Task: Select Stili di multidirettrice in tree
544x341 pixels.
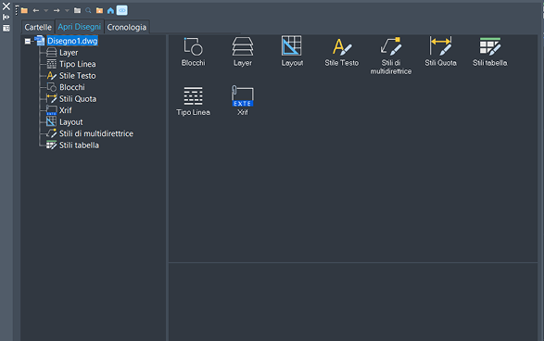Action: [96, 133]
